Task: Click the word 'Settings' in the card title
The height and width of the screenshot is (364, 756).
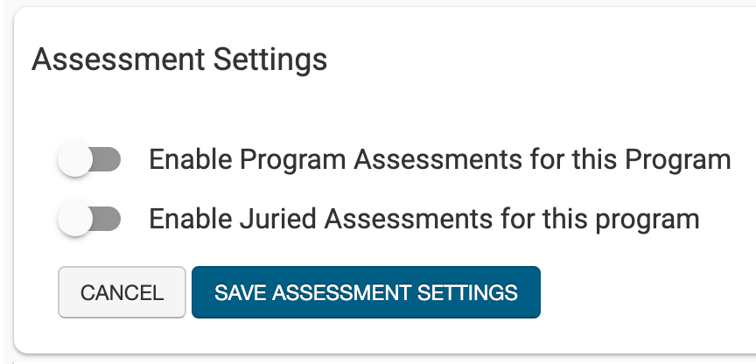Action: pos(271,59)
